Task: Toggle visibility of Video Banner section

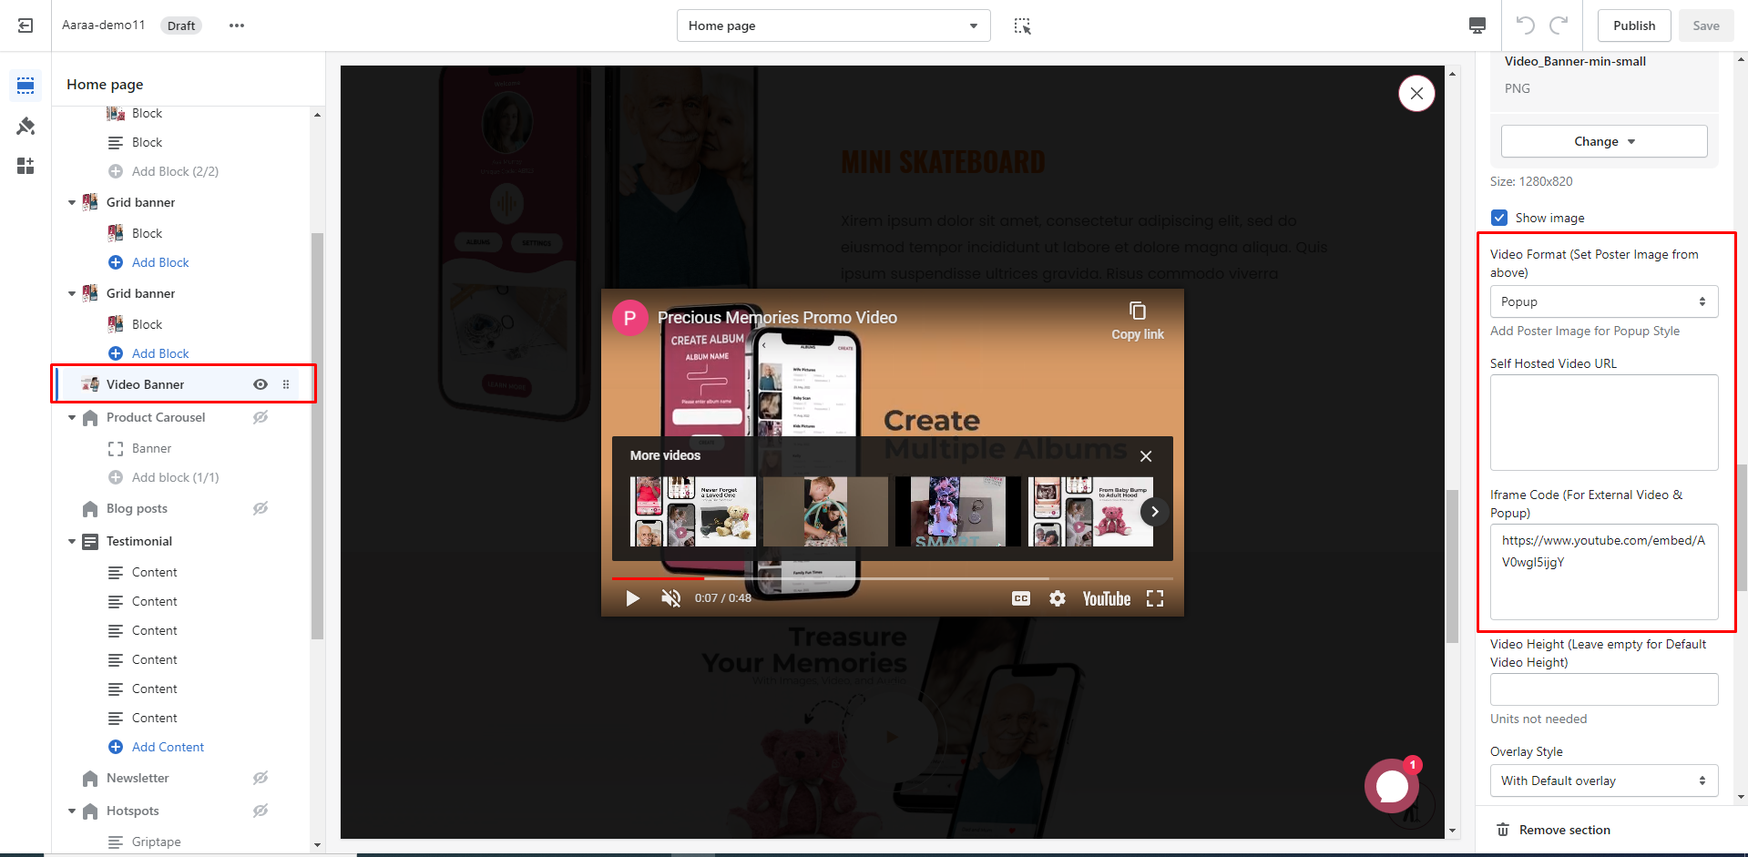Action: tap(261, 384)
